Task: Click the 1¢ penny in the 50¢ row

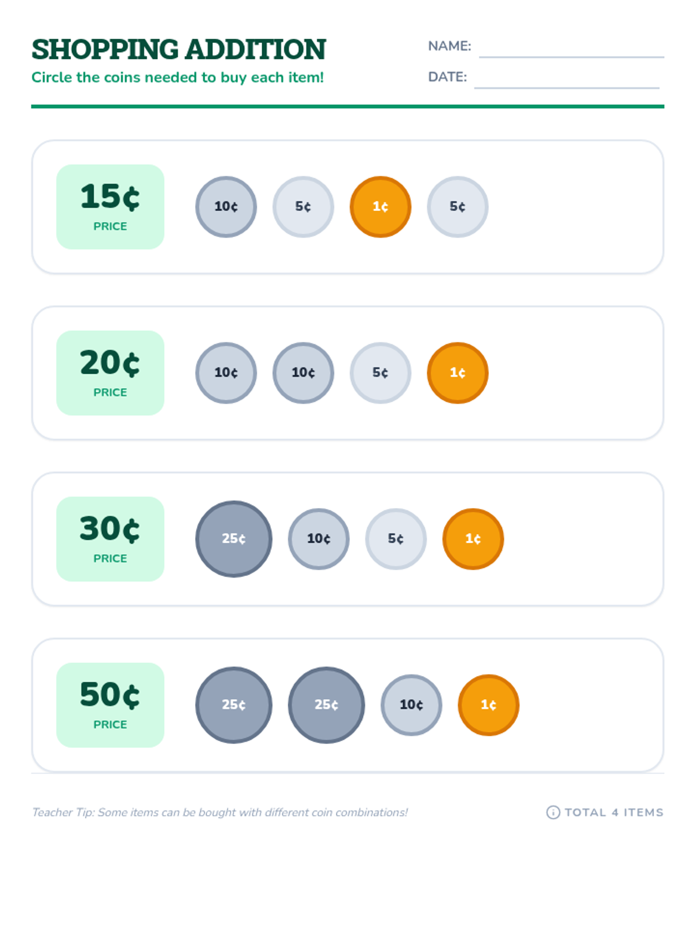Action: point(489,705)
